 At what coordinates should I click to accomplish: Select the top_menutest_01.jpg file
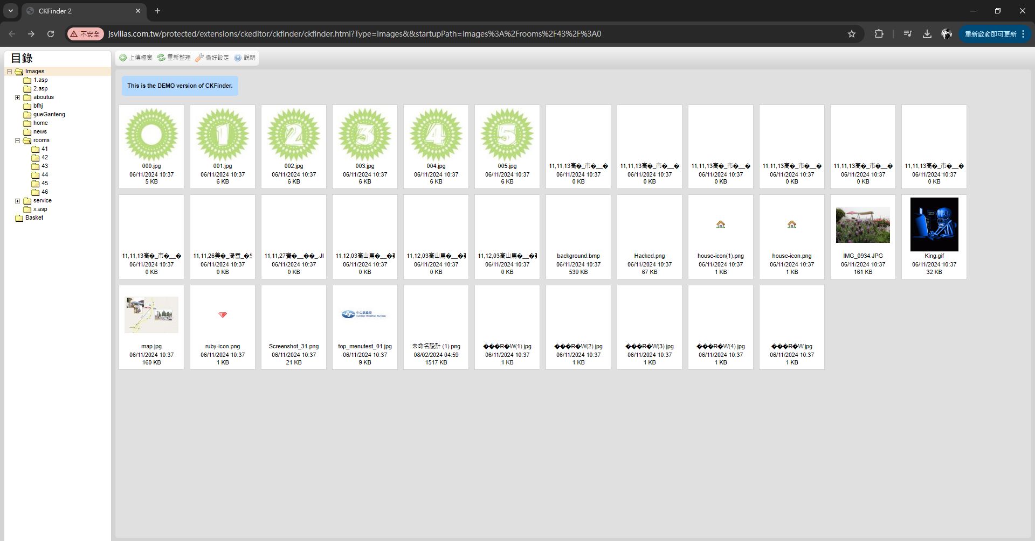pos(365,327)
